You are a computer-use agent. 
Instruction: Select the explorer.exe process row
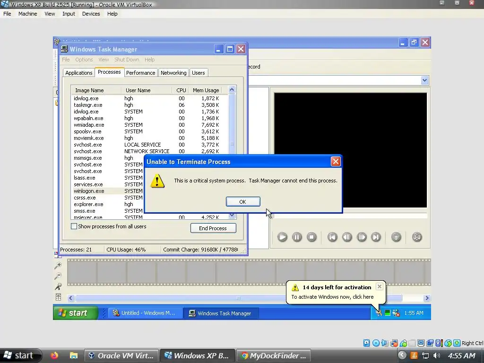(107, 204)
